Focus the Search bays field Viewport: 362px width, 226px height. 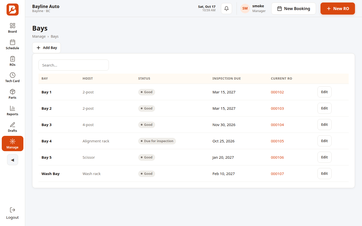[74, 65]
